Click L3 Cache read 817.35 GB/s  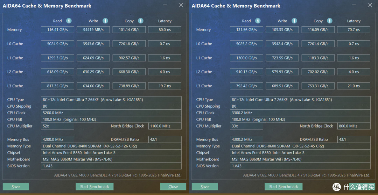57,86
